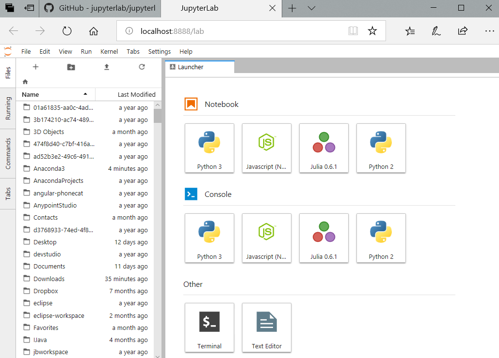The height and width of the screenshot is (358, 499).
Task: Open the favorites hub icon
Action: tap(410, 31)
